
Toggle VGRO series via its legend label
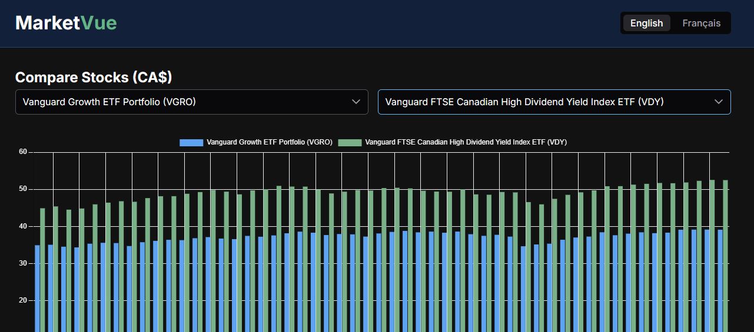pyautogui.click(x=270, y=142)
